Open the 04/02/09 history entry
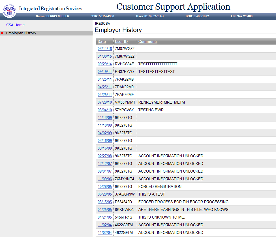276x237 pixels. pyautogui.click(x=105, y=133)
